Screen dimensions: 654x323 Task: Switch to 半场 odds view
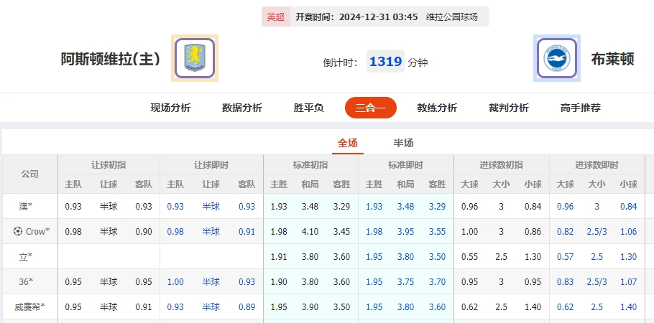[x=404, y=143]
